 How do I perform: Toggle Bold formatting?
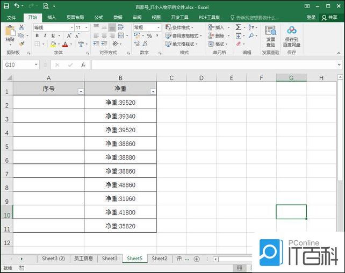tap(37, 36)
